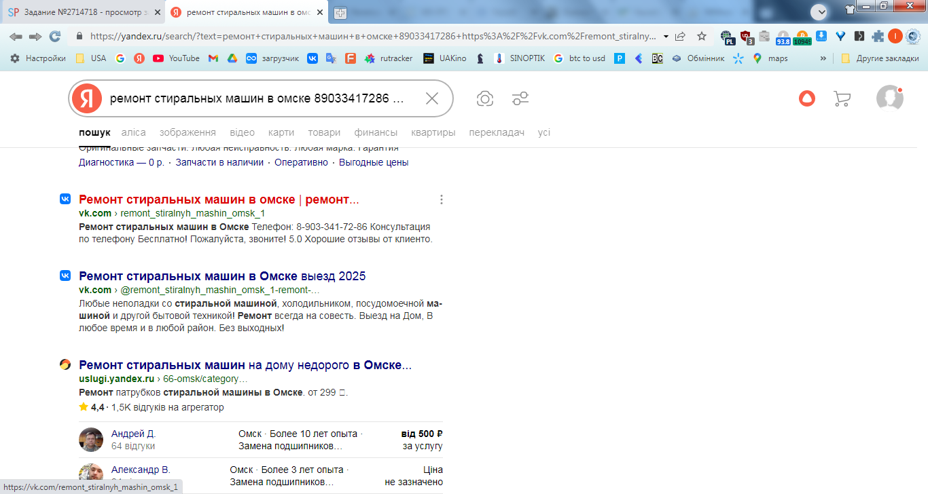Screen dimensions: 928x494
Task: Open the blue download extension icon
Action: click(x=821, y=37)
